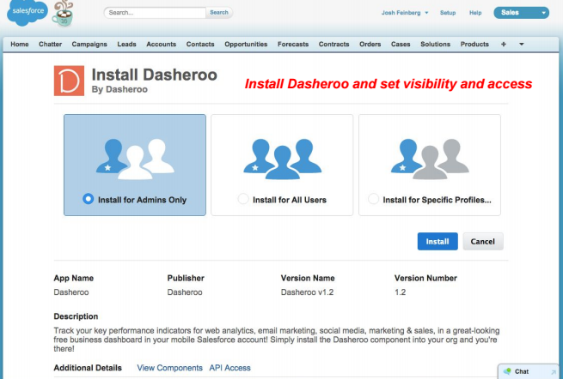Select Install for All Users radio
Viewport: 569px width, 379px height.
[x=243, y=199]
